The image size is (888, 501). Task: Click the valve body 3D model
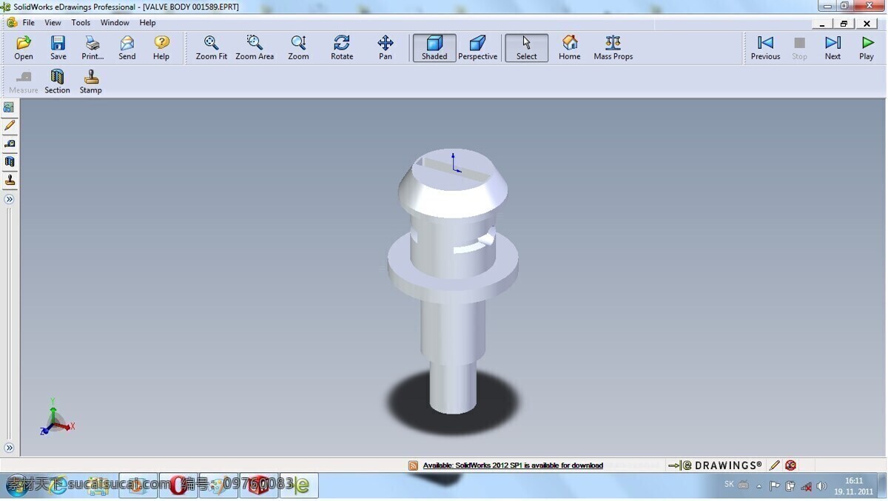click(453, 281)
